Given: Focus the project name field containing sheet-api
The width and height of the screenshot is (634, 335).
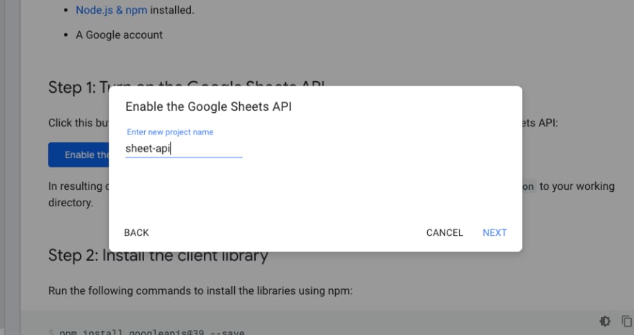Looking at the screenshot, I should [184, 149].
